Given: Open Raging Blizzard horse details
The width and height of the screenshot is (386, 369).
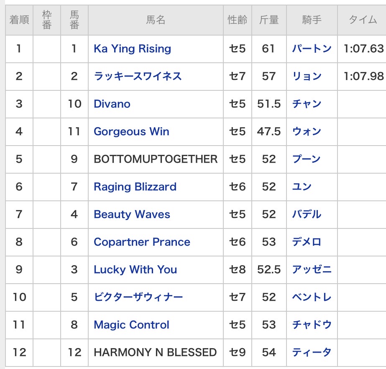Looking at the screenshot, I should [135, 187].
